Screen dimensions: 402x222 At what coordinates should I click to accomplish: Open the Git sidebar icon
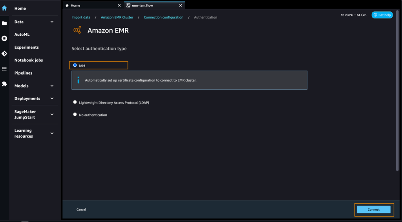[x=4, y=53]
